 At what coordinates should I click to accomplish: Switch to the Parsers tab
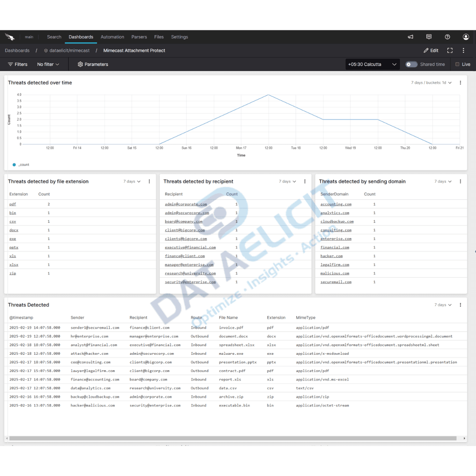tap(139, 37)
